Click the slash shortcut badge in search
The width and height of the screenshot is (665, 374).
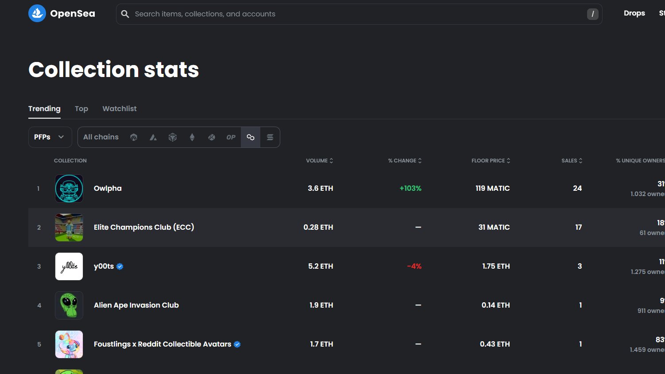pyautogui.click(x=593, y=14)
